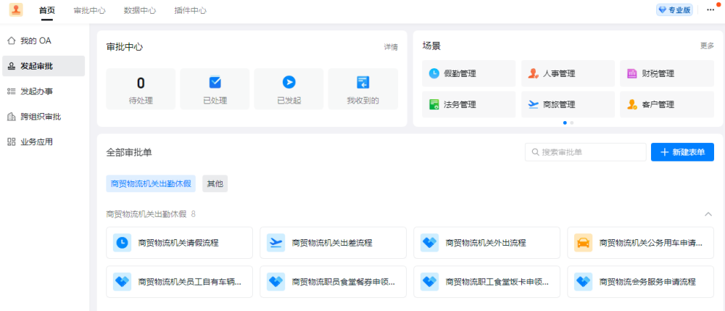Open 已发起 sent approvals icon
Image resolution: width=725 pixels, height=311 pixels.
pos(289,82)
